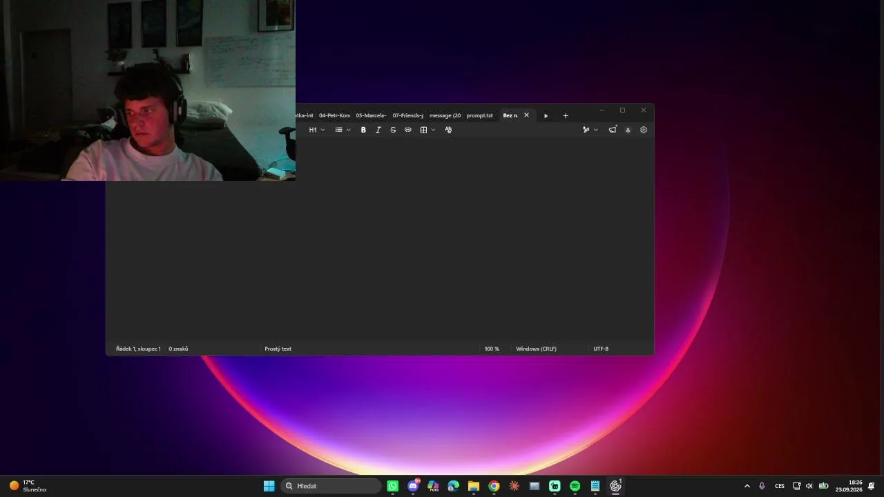This screenshot has height=497, width=884.
Task: Toggle bold formatting in Notepad
Action: pyautogui.click(x=363, y=130)
